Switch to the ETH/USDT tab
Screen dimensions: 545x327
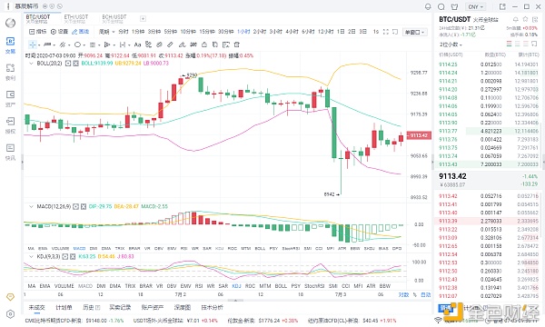[76, 18]
